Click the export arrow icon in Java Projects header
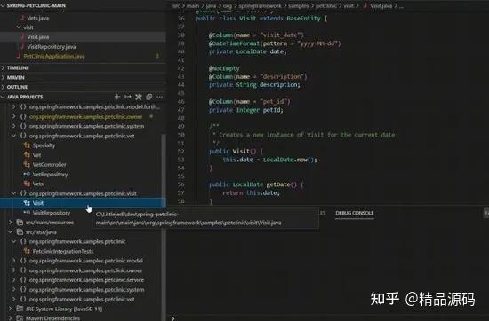The image size is (489, 321). [x=128, y=97]
